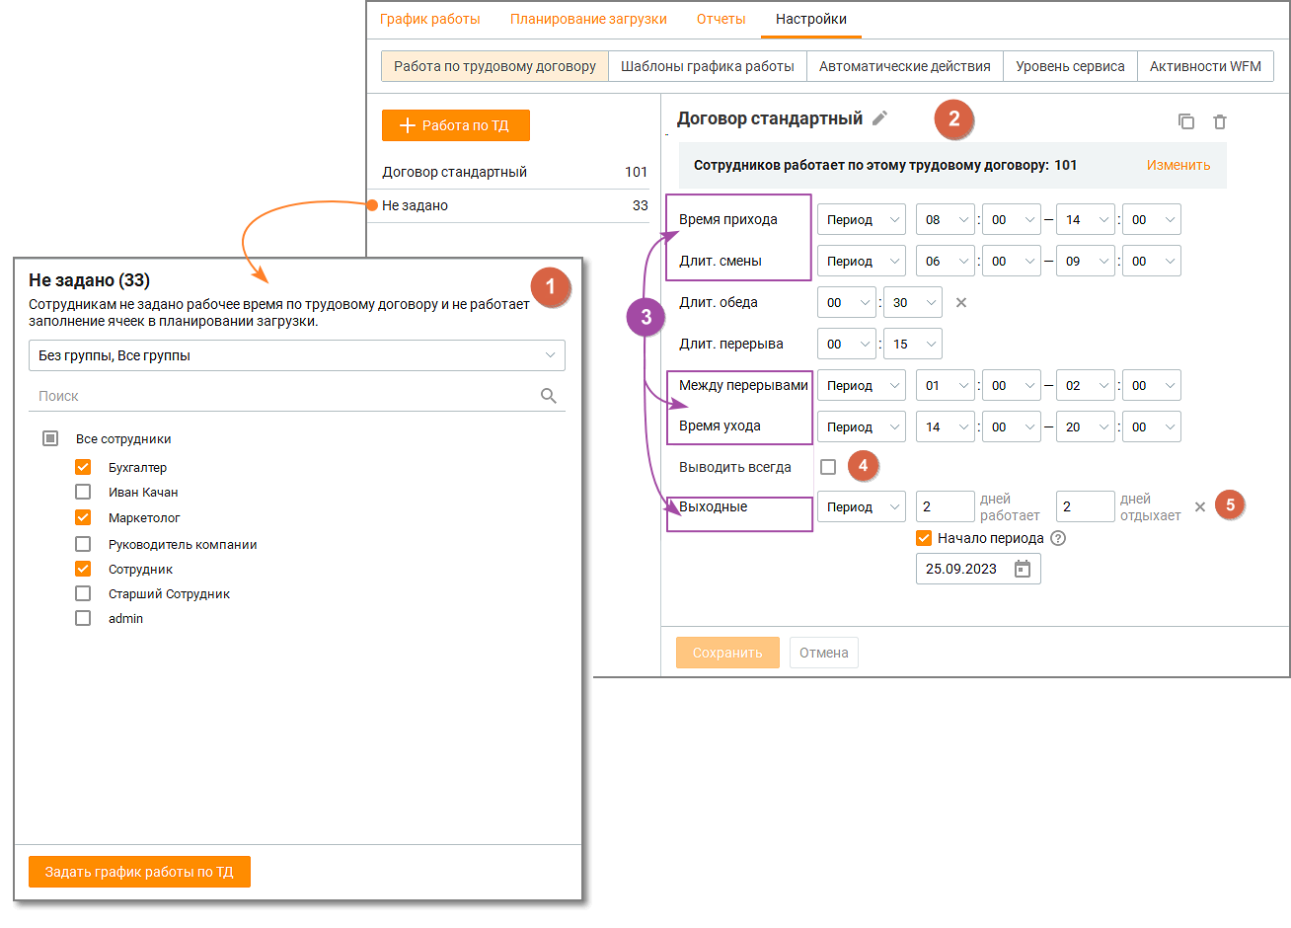Click the 'Изменить' link

(1178, 165)
